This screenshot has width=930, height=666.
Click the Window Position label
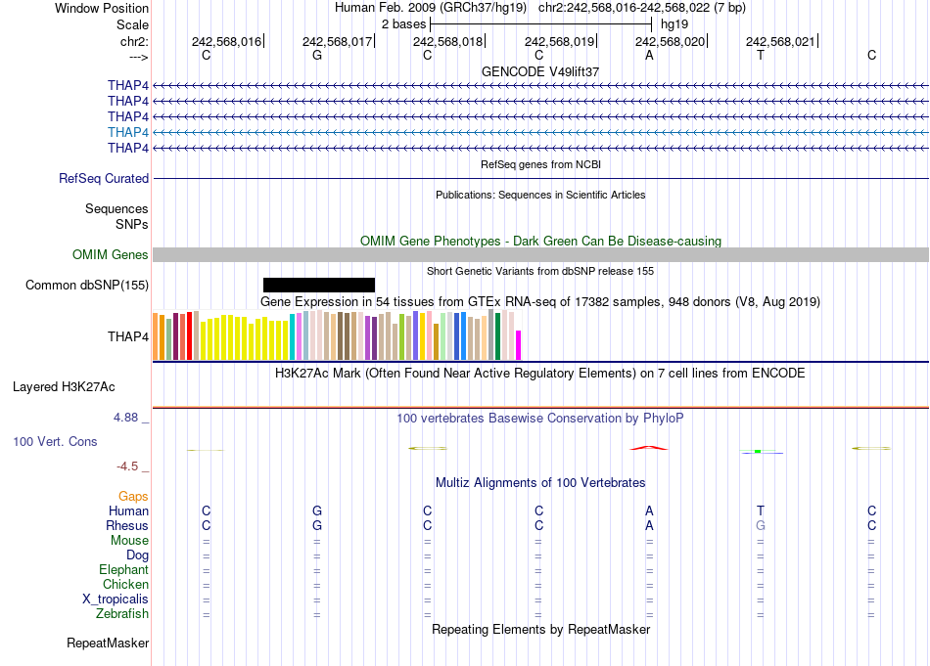click(x=102, y=8)
